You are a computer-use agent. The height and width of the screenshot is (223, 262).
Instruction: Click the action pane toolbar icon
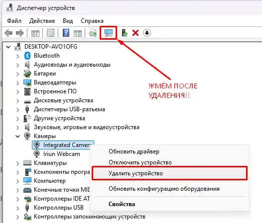(x=78, y=33)
